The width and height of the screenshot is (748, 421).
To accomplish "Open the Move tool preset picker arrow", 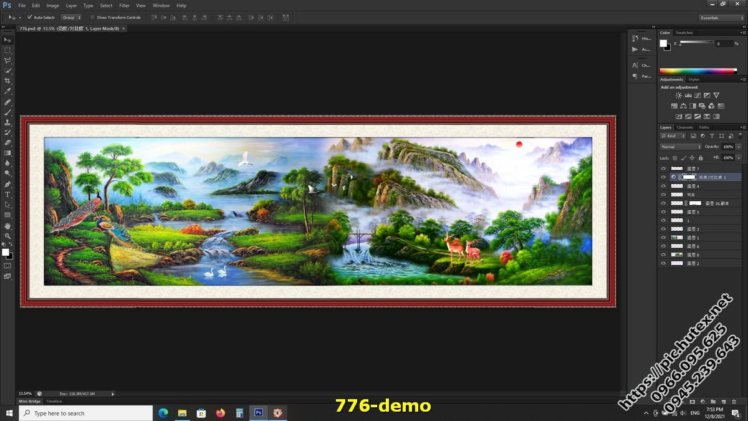I will tap(20, 17).
